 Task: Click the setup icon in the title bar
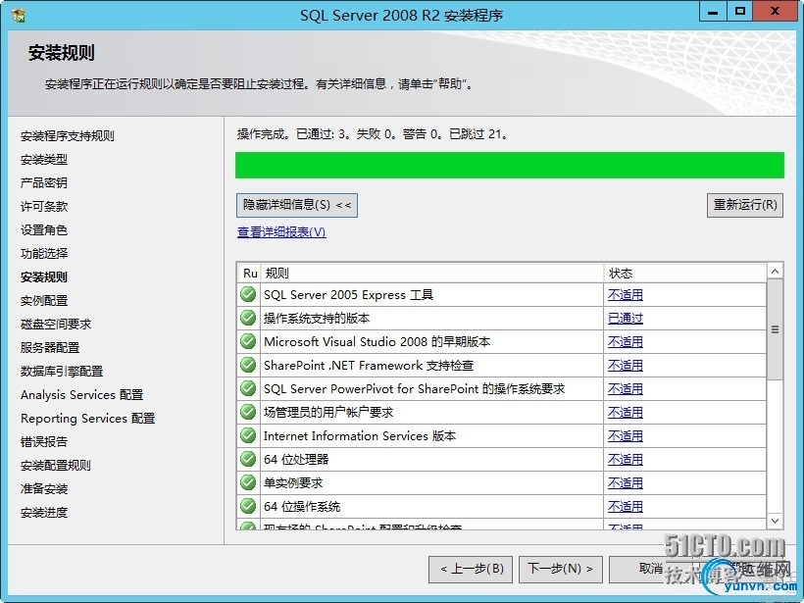click(19, 16)
